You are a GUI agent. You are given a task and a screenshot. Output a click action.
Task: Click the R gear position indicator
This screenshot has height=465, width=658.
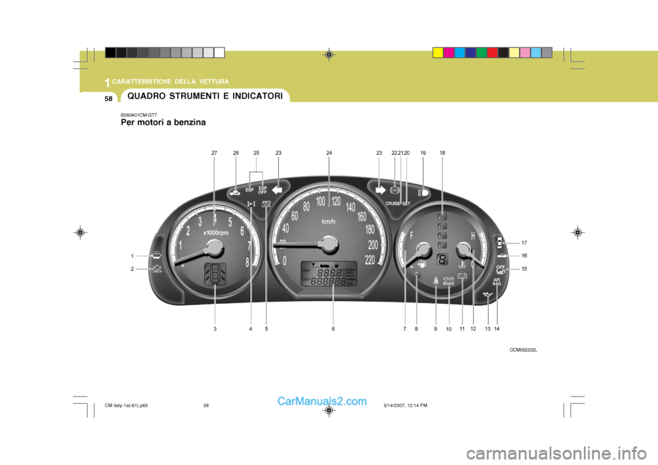tap(442, 226)
